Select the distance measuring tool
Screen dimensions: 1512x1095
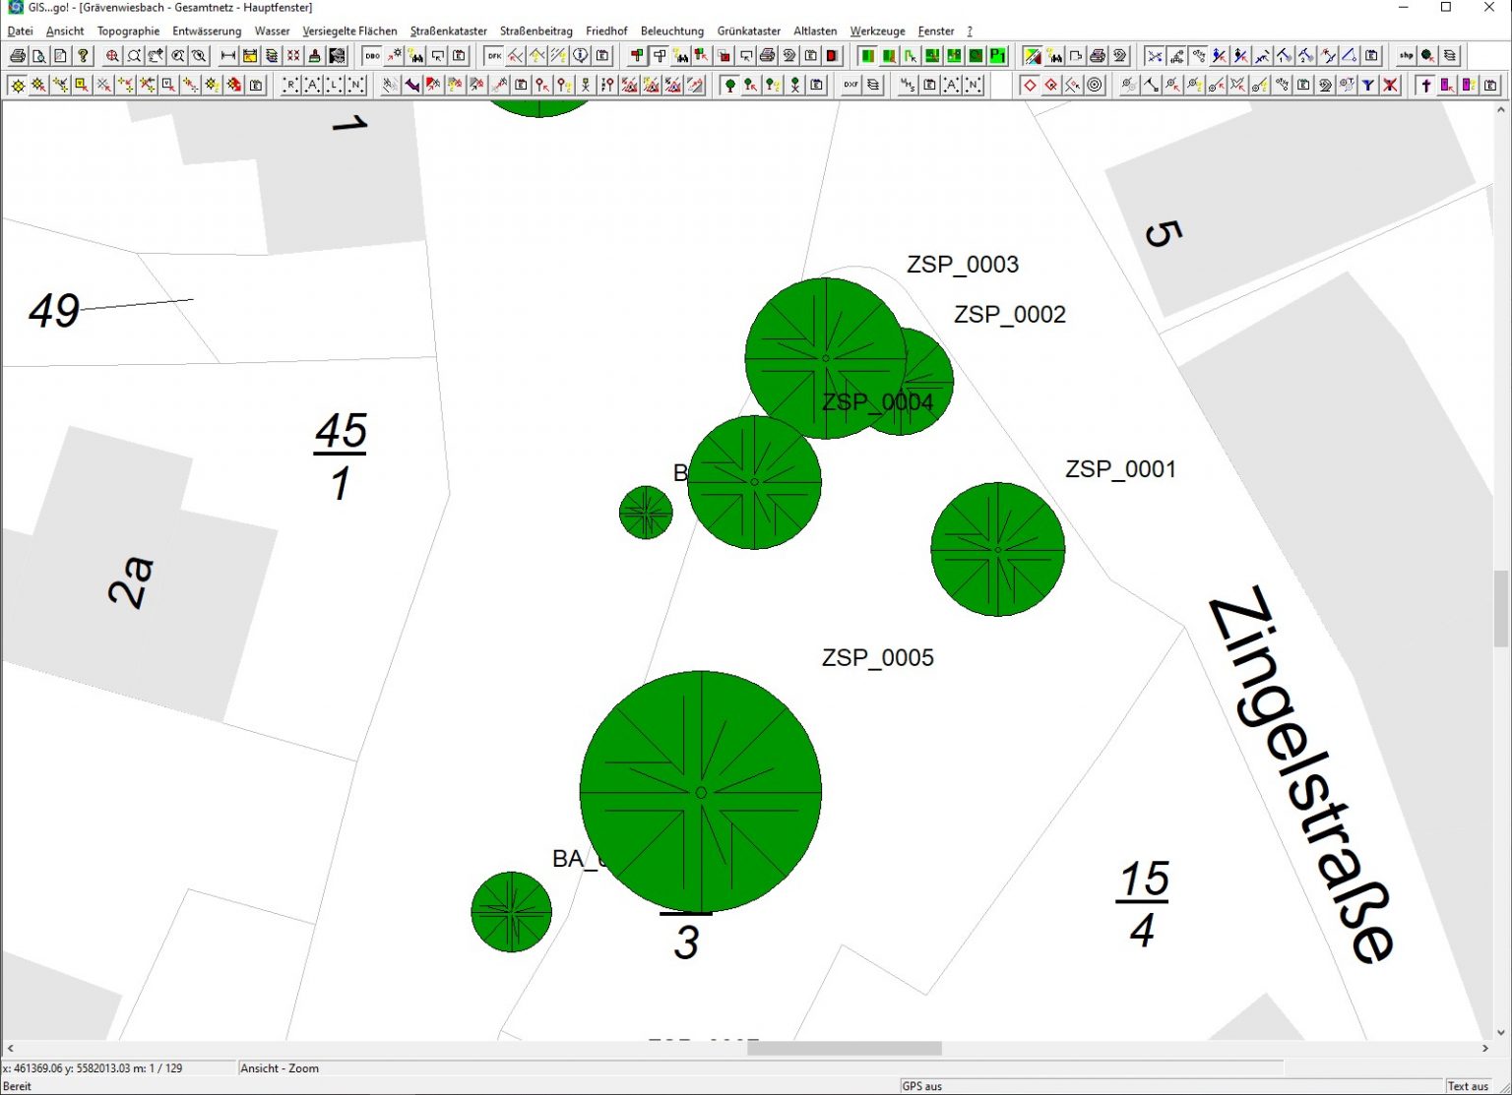coord(227,56)
